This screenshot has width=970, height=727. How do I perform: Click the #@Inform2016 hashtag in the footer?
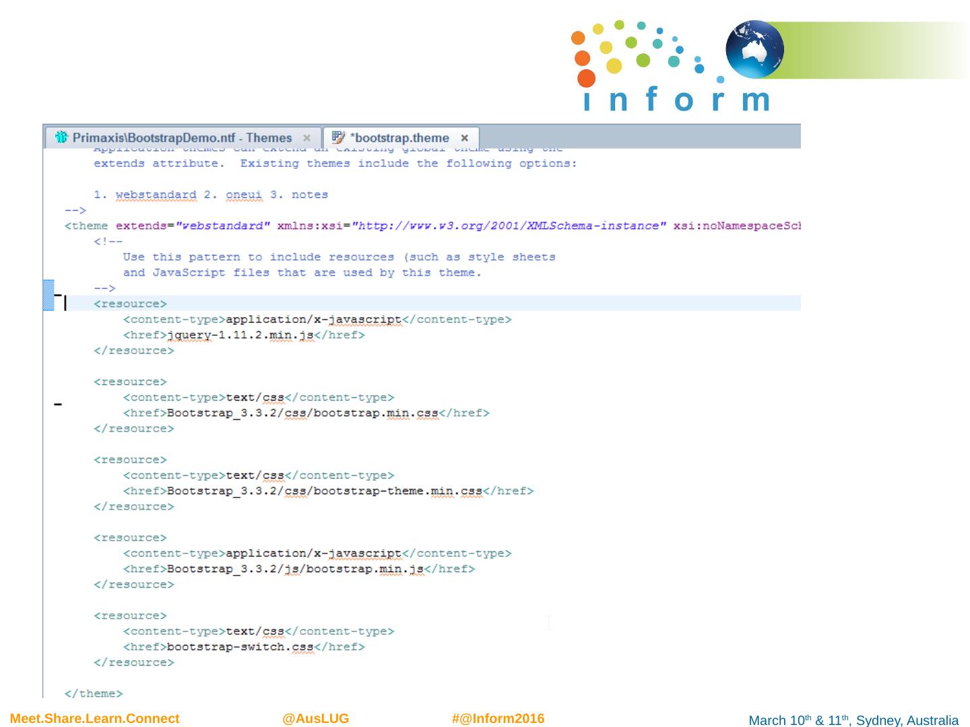tap(498, 719)
